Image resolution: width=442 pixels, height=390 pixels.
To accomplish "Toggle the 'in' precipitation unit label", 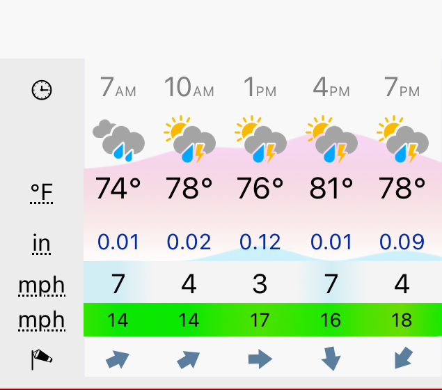I will point(42,244).
